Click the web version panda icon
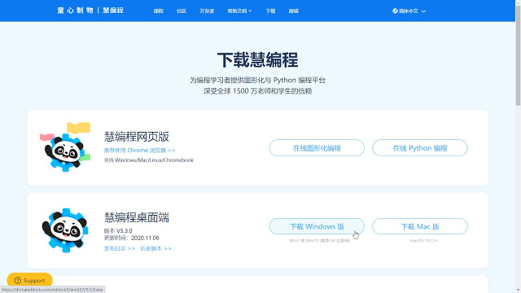Screen dimensions: 521x293 [x=65, y=147]
